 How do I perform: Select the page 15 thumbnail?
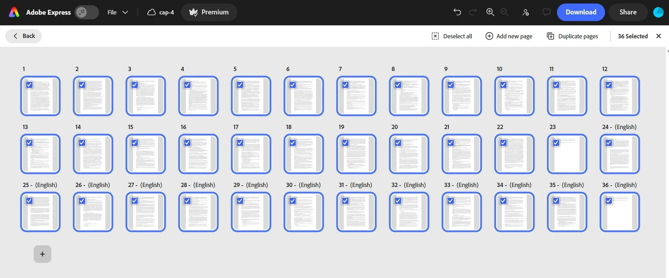146,154
